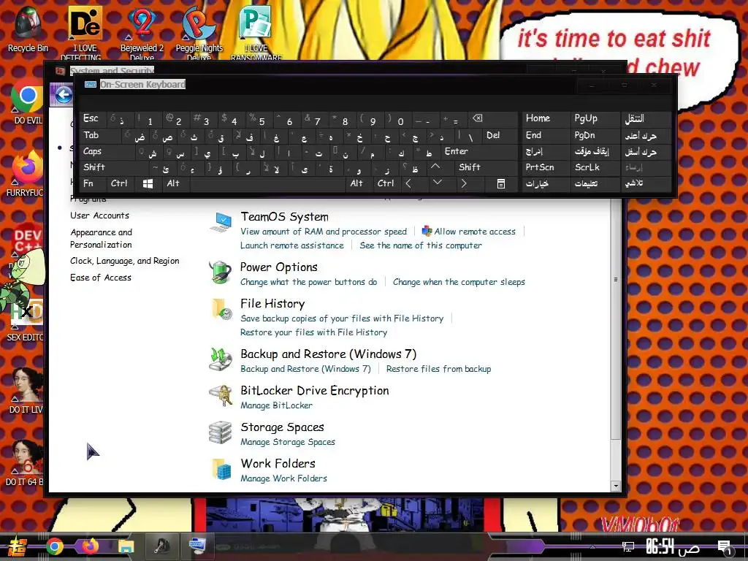Image resolution: width=748 pixels, height=561 pixels.
Task: Open Appearance and Personalization category
Action: click(101, 239)
